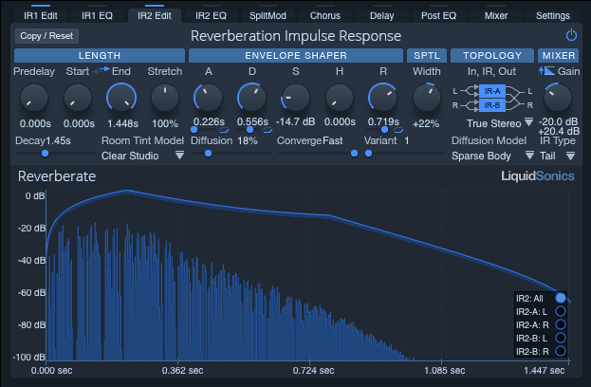
Task: Click the Width value +22%
Action: [426, 123]
